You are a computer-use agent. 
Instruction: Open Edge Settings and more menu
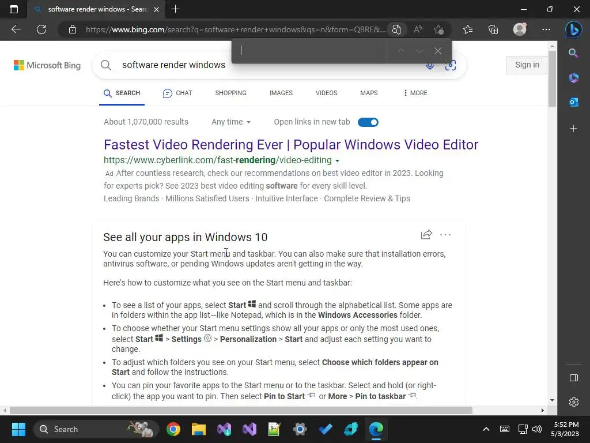pos(546,29)
